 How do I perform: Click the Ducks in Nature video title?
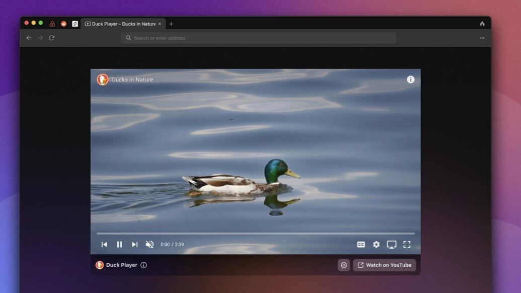click(x=132, y=80)
